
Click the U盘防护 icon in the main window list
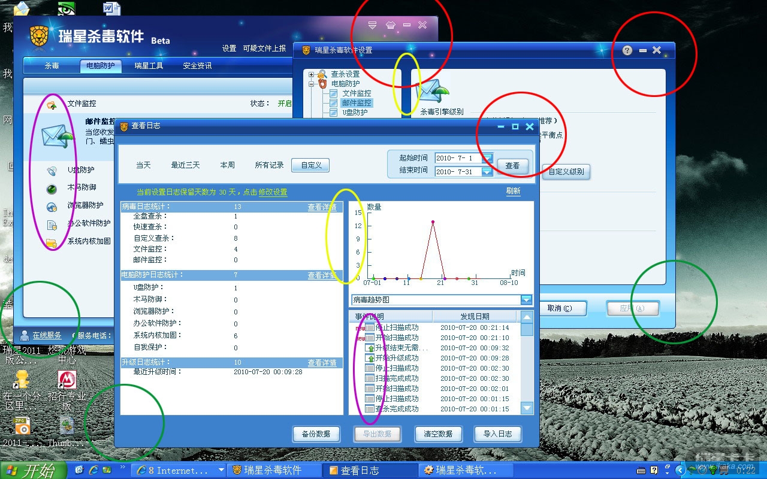point(52,171)
